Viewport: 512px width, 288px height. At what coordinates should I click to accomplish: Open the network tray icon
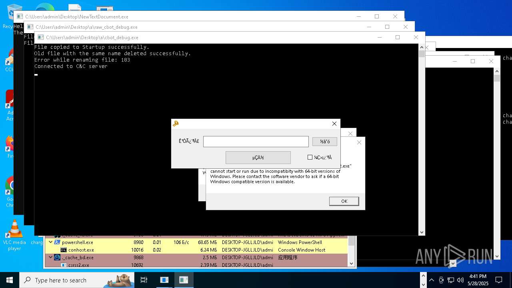coord(451,280)
